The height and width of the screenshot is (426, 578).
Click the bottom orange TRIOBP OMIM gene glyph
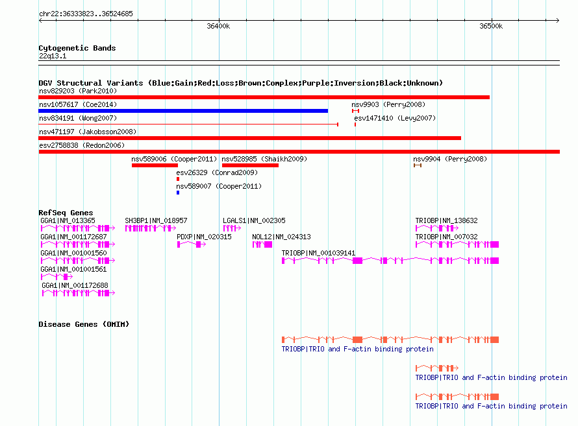coord(457,397)
